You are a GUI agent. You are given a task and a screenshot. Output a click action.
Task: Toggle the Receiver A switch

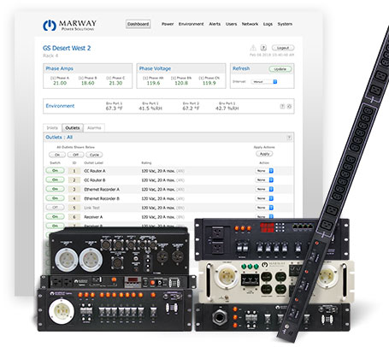(55, 216)
